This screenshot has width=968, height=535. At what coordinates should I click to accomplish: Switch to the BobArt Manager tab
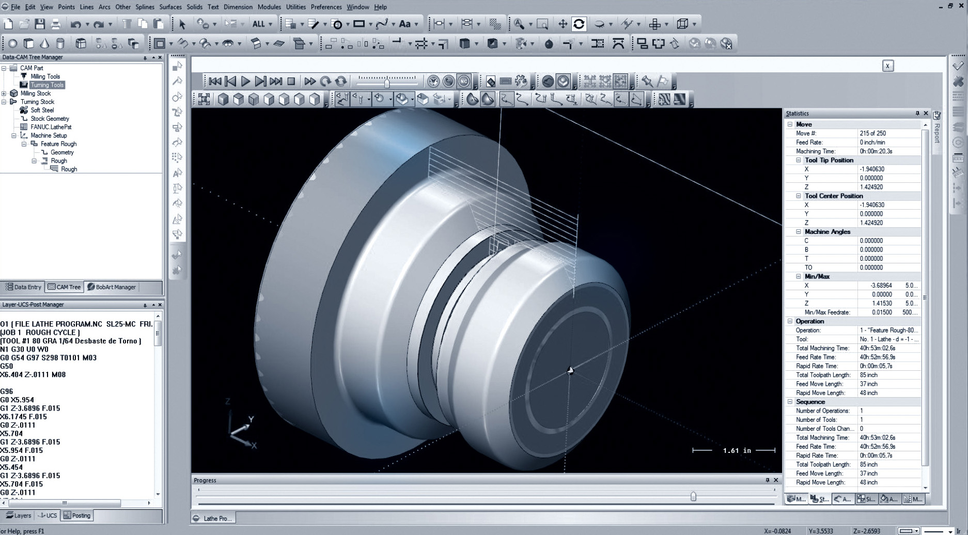pyautogui.click(x=111, y=287)
